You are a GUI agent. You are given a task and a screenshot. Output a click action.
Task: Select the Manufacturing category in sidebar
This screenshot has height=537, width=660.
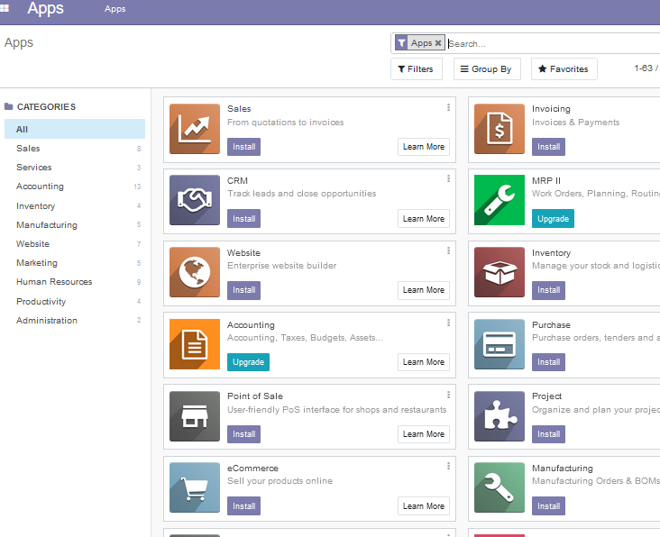point(75,225)
